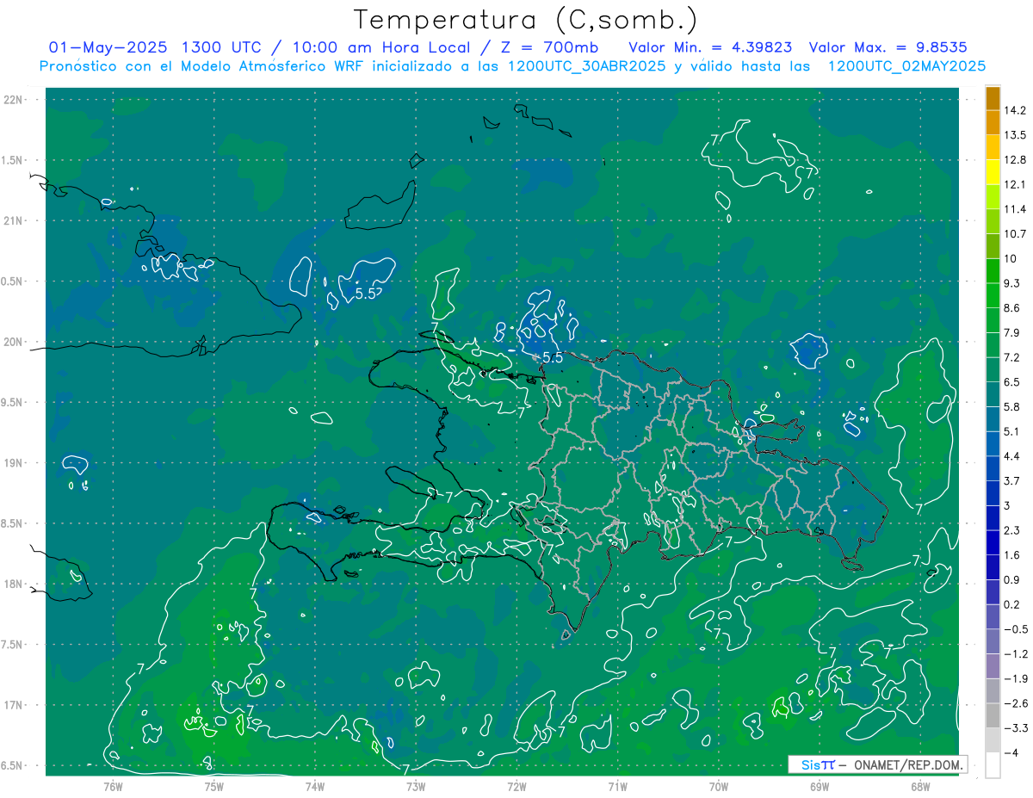Click the gray swatch between -3.3 and -2.6

(x=993, y=715)
